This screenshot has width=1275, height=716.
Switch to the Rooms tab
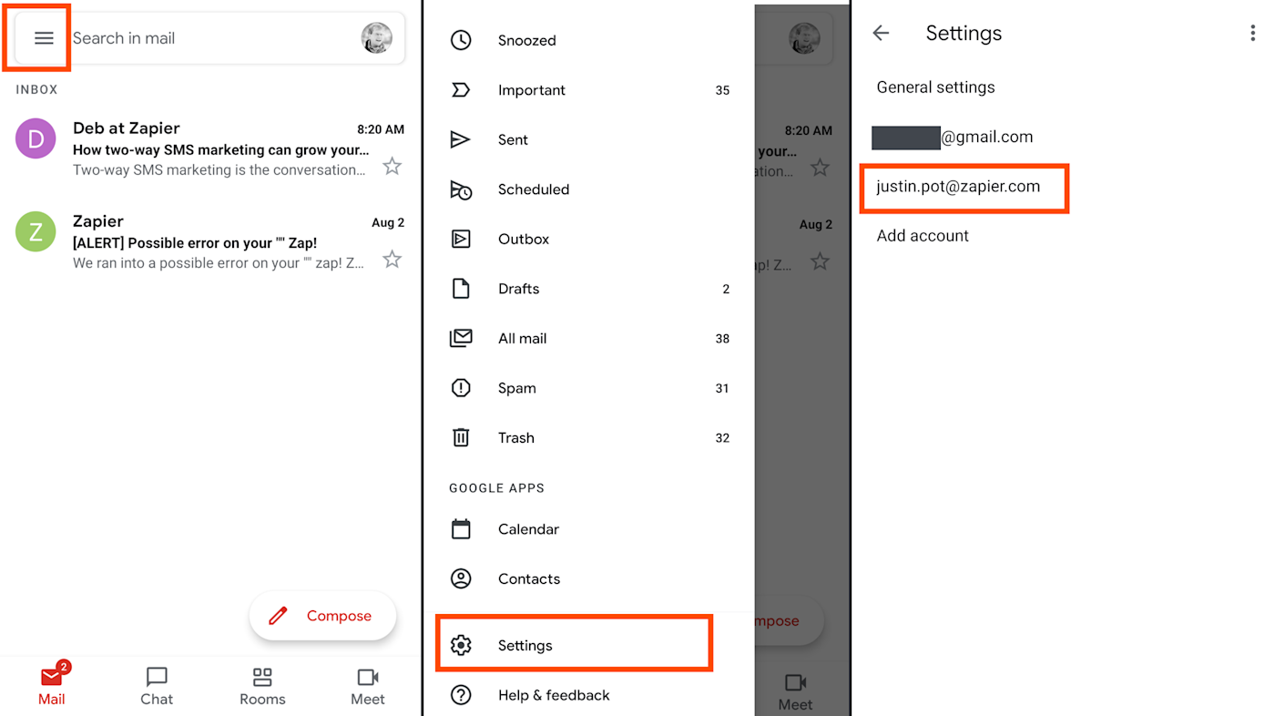pyautogui.click(x=262, y=687)
